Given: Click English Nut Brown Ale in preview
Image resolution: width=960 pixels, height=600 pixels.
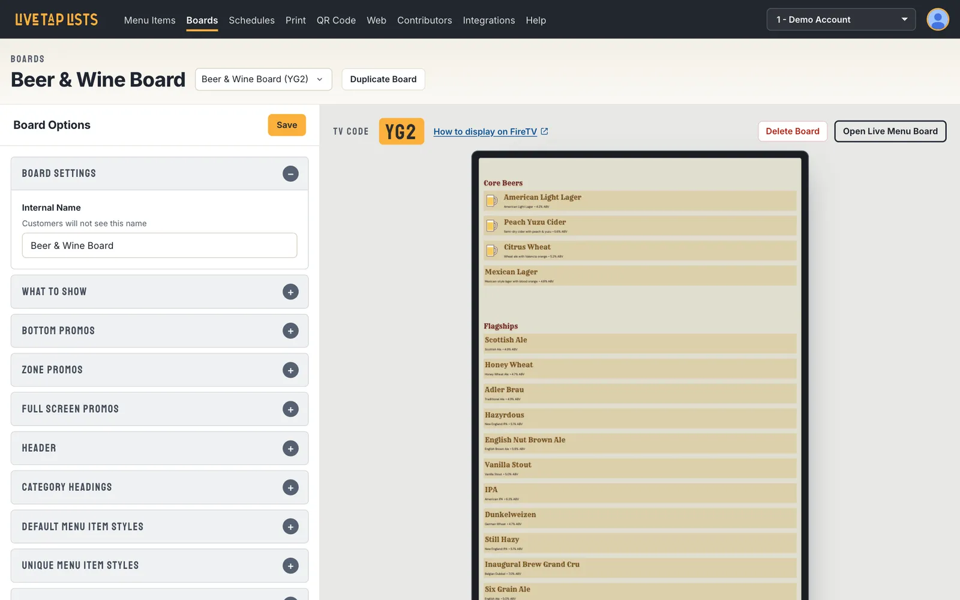Looking at the screenshot, I should (x=640, y=443).
